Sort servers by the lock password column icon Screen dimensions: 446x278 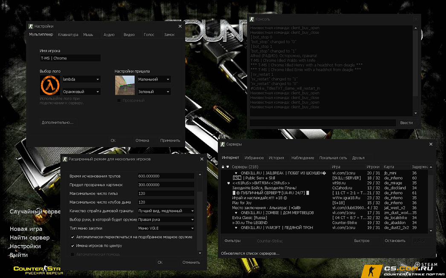pos(223,167)
